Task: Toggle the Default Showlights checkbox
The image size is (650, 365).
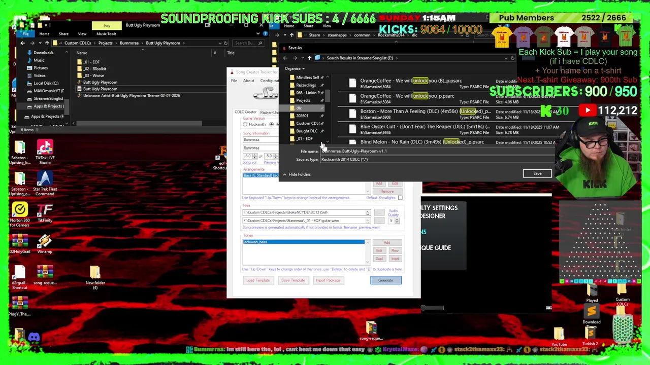Action: [400, 198]
